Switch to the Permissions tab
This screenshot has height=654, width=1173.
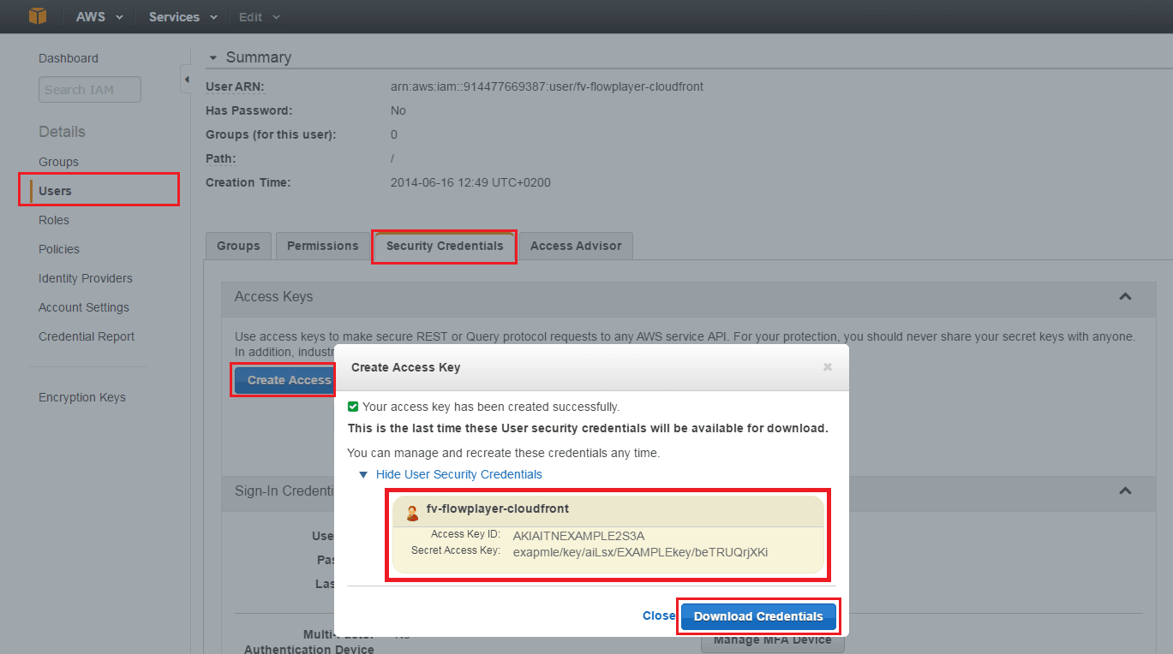click(323, 246)
